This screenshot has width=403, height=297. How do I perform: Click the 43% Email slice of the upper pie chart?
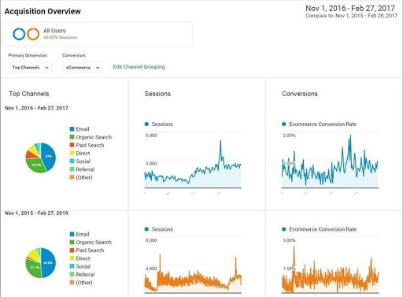49,156
